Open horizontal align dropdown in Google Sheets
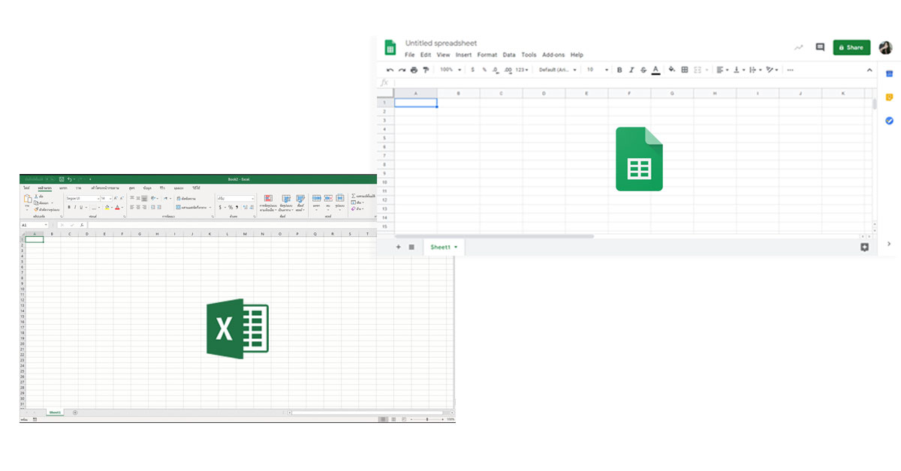Screen dimensions: 901x471 [722, 70]
